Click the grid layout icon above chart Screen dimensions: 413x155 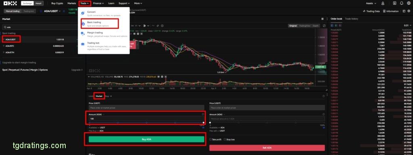(x=322, y=19)
